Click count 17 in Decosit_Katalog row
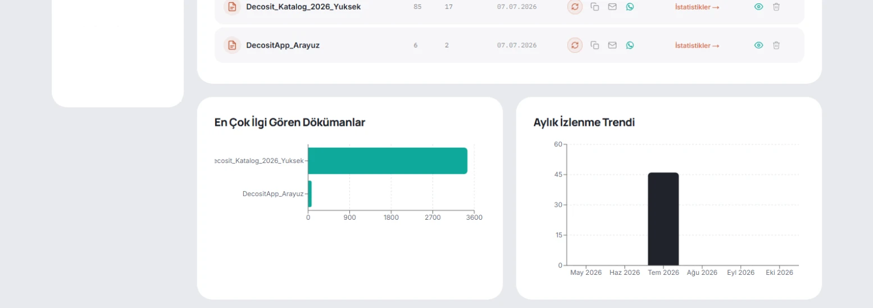This screenshot has height=308, width=873. (448, 7)
